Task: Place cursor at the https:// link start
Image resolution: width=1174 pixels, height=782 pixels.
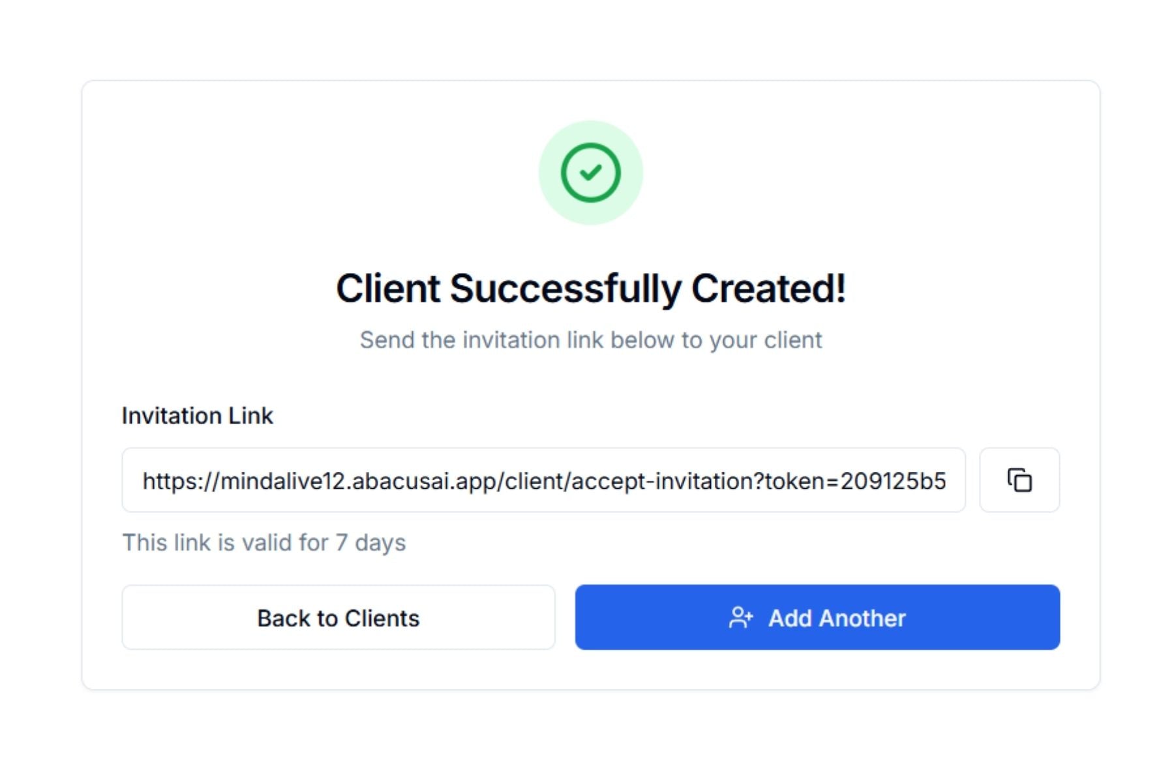Action: (145, 481)
